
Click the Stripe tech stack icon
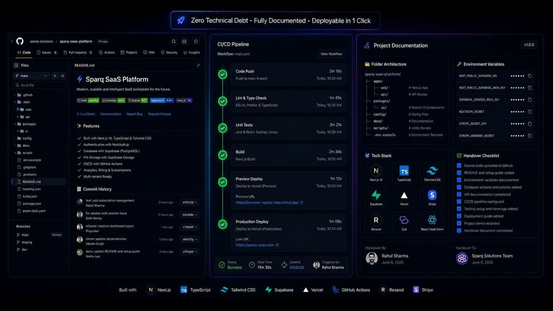click(x=432, y=197)
